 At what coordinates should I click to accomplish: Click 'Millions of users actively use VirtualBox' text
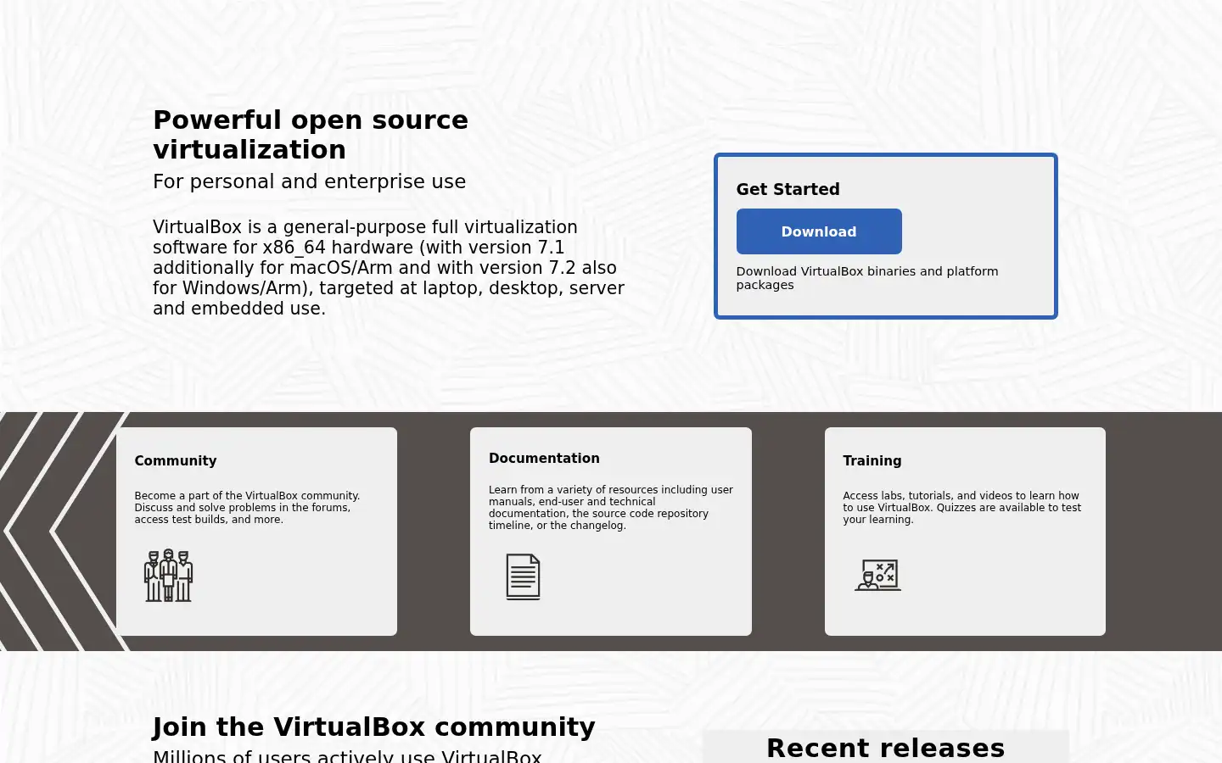[x=347, y=756]
